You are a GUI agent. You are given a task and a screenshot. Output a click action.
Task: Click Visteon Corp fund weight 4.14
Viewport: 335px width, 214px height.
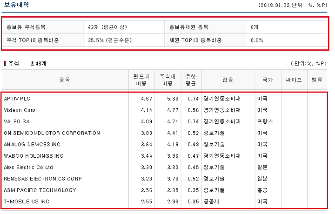coord(147,110)
